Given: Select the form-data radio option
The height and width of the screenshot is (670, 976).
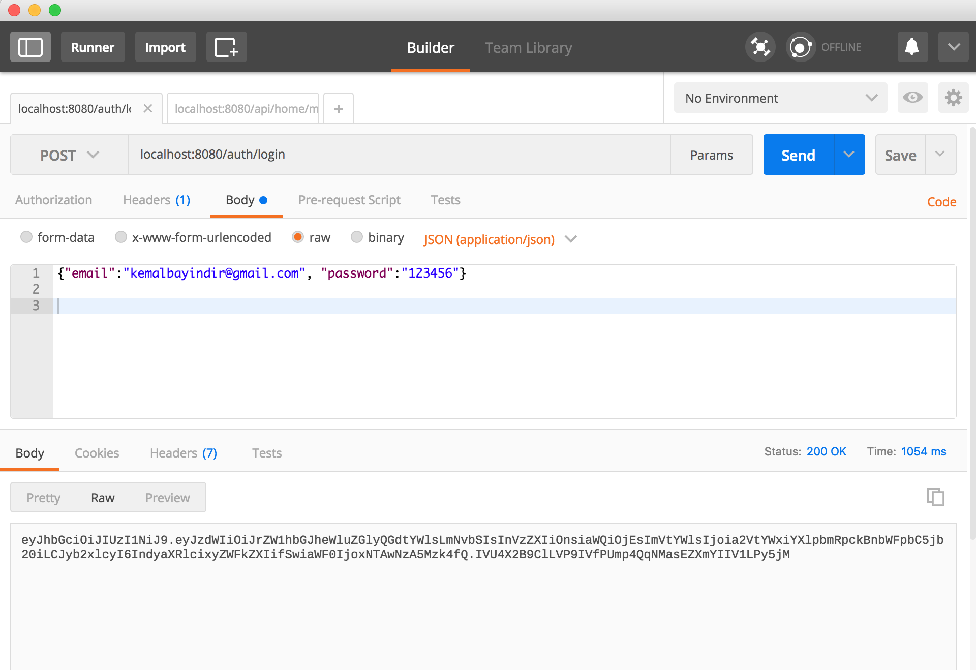Looking at the screenshot, I should [26, 237].
